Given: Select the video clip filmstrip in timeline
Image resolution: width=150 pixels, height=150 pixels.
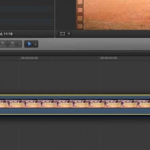Looking at the screenshot, I should pos(75,104).
